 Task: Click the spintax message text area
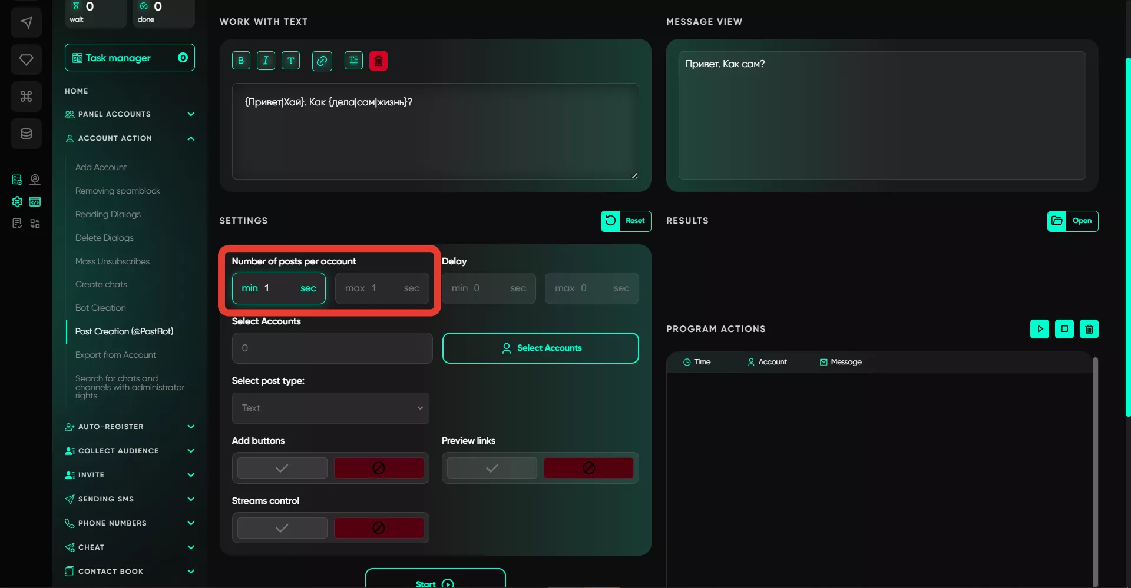tap(435, 131)
